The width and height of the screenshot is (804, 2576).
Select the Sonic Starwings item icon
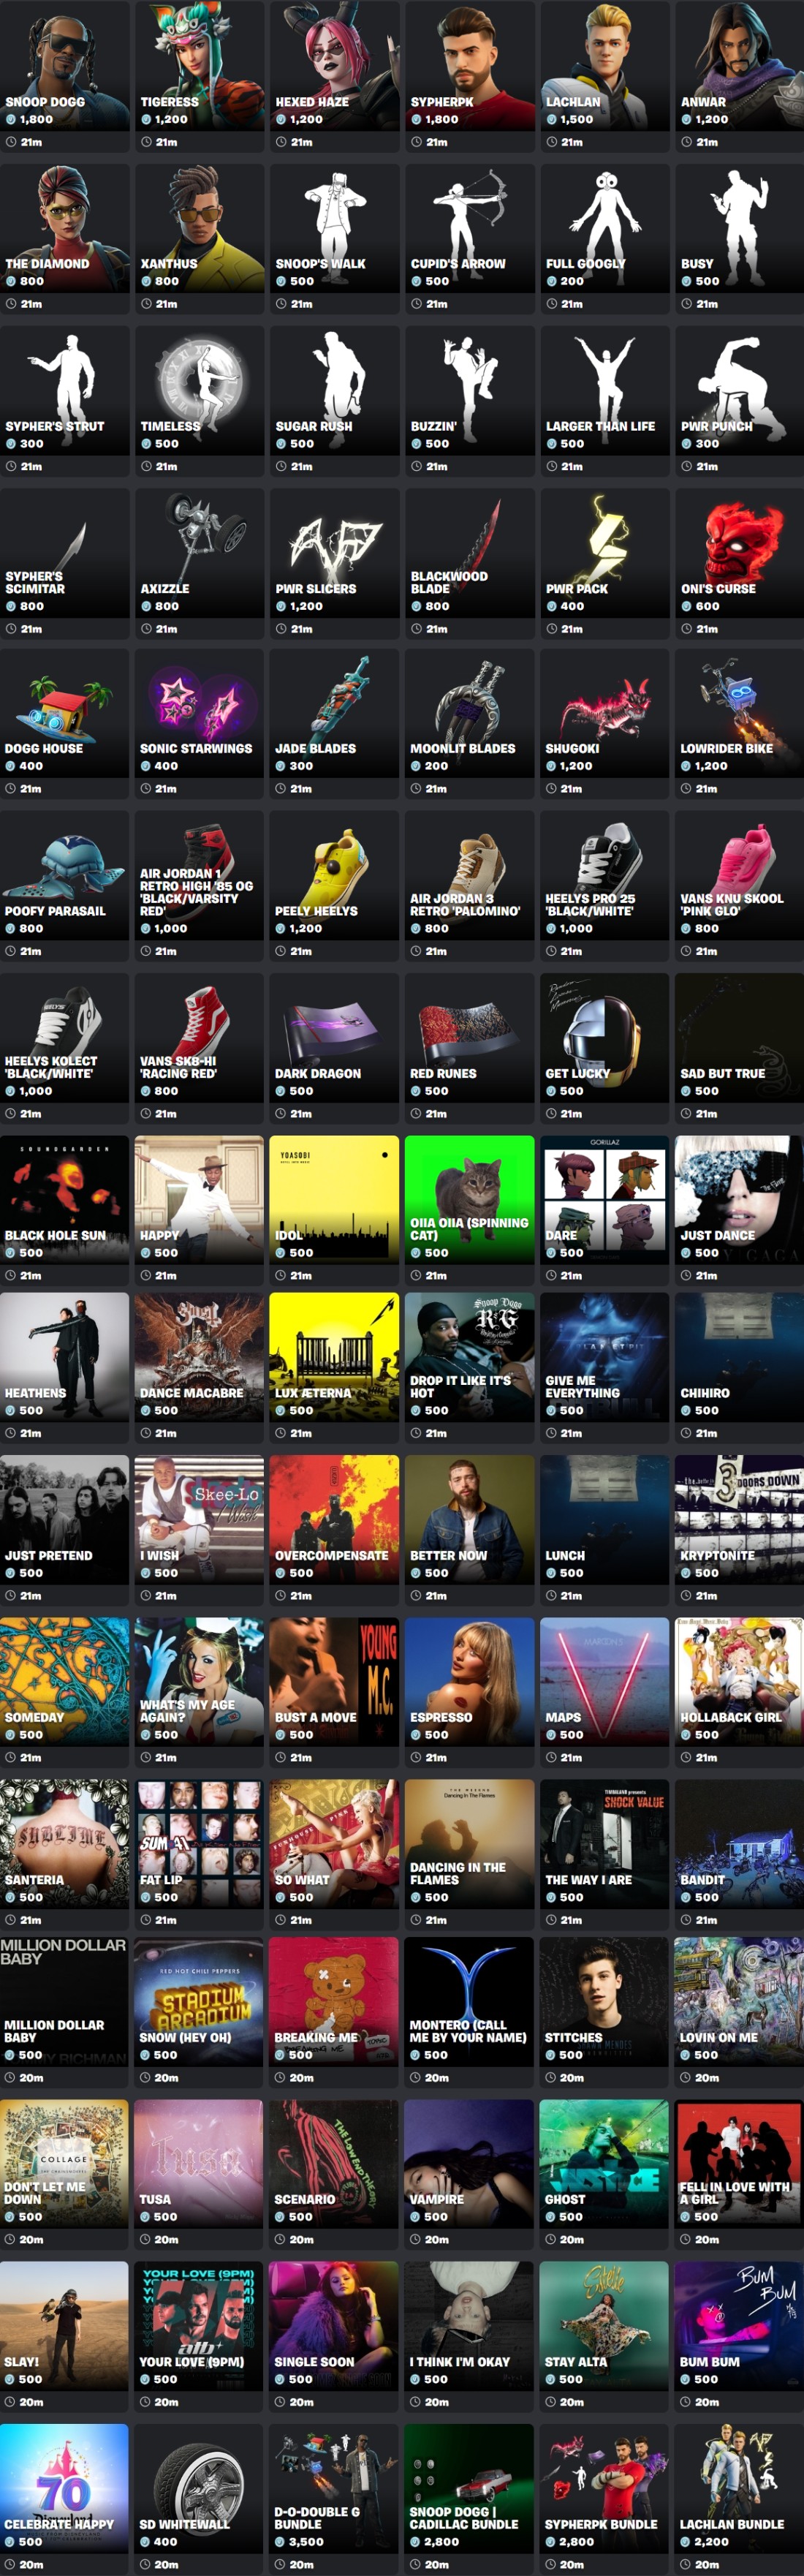click(x=200, y=713)
